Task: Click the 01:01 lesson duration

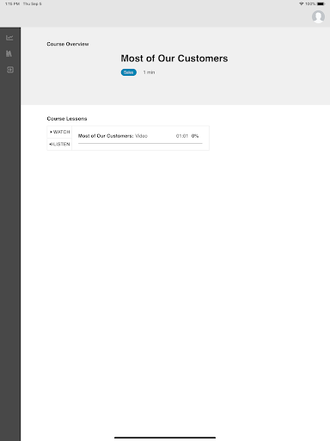Action: [182, 136]
